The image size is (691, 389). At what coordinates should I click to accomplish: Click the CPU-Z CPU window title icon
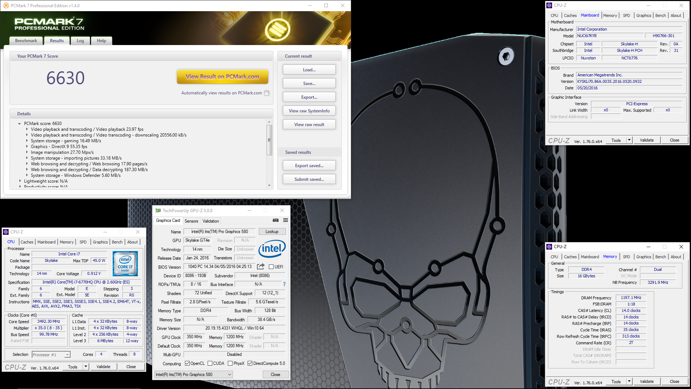6,232
